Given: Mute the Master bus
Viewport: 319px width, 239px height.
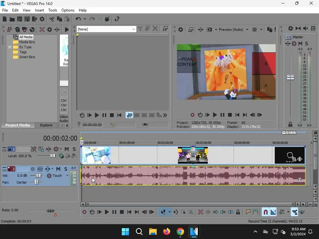Looking at the screenshot, I should (300, 44).
